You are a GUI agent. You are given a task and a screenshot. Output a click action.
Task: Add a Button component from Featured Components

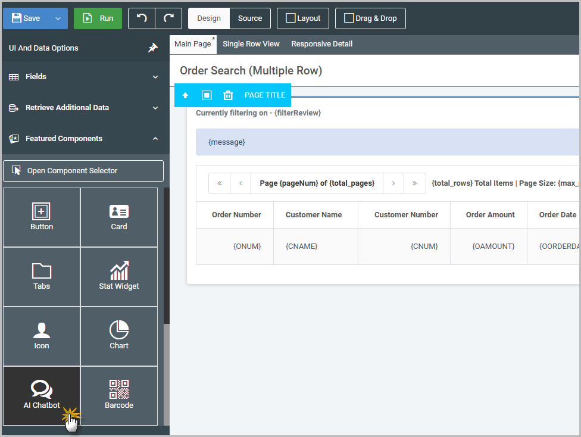tap(42, 217)
